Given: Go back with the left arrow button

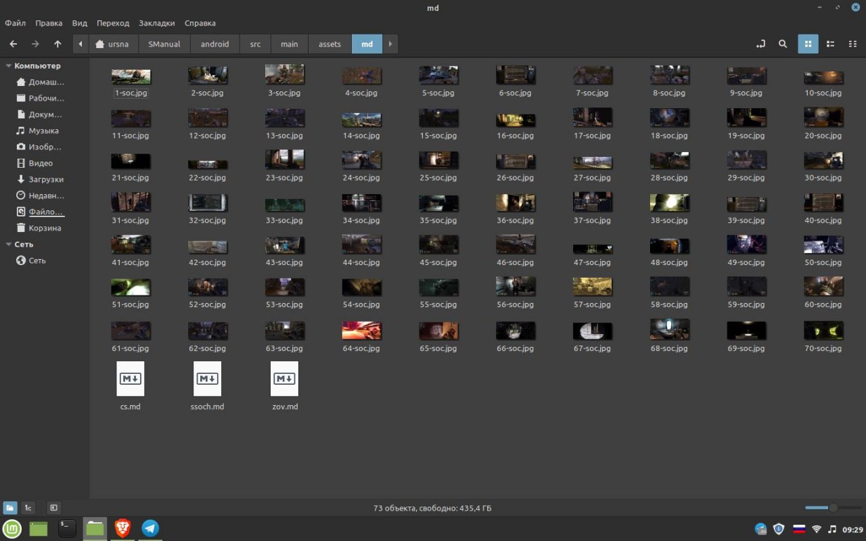Looking at the screenshot, I should tap(13, 44).
